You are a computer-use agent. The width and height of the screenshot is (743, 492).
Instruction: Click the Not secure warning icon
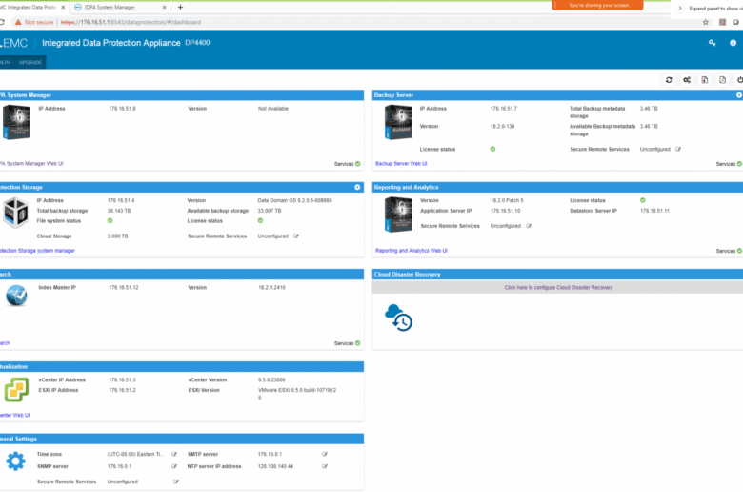pyautogui.click(x=18, y=22)
